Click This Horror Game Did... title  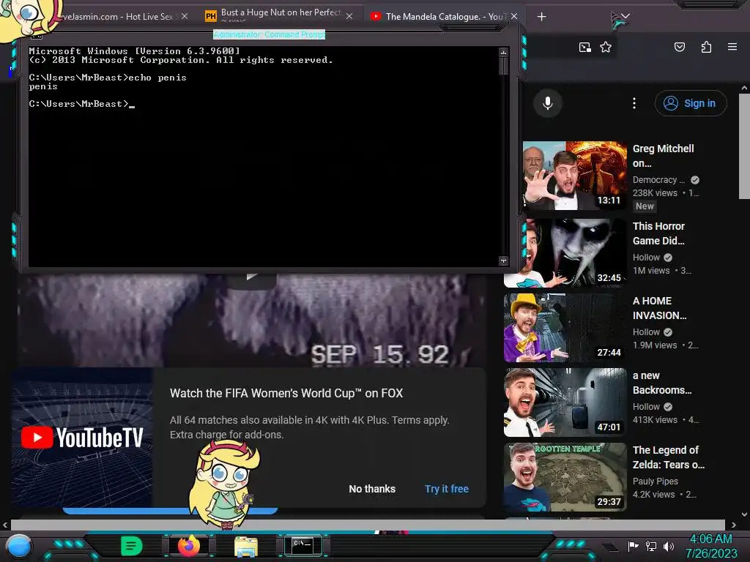coord(658,233)
